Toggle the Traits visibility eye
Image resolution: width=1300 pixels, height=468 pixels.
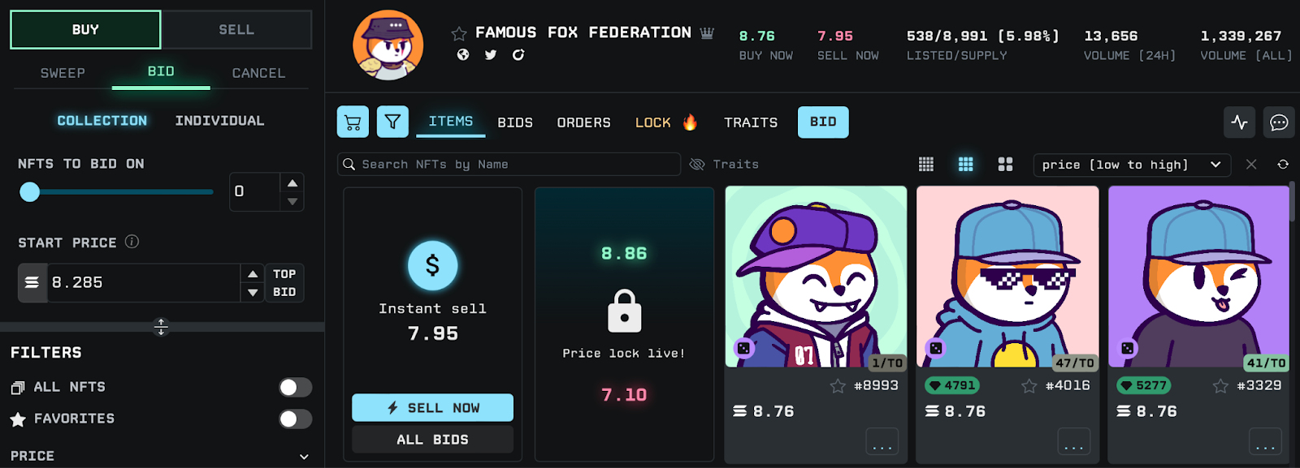(696, 165)
